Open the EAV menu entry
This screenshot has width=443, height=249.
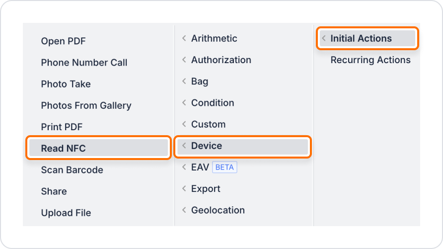pyautogui.click(x=200, y=167)
